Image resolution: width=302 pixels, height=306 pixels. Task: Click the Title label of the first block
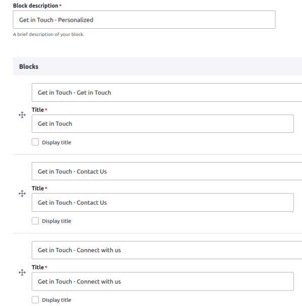click(38, 110)
